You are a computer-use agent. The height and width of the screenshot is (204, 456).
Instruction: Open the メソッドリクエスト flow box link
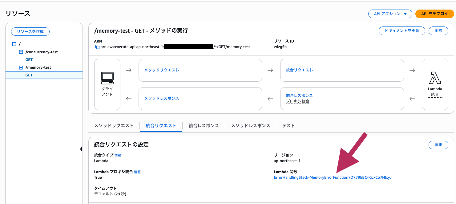(x=162, y=70)
